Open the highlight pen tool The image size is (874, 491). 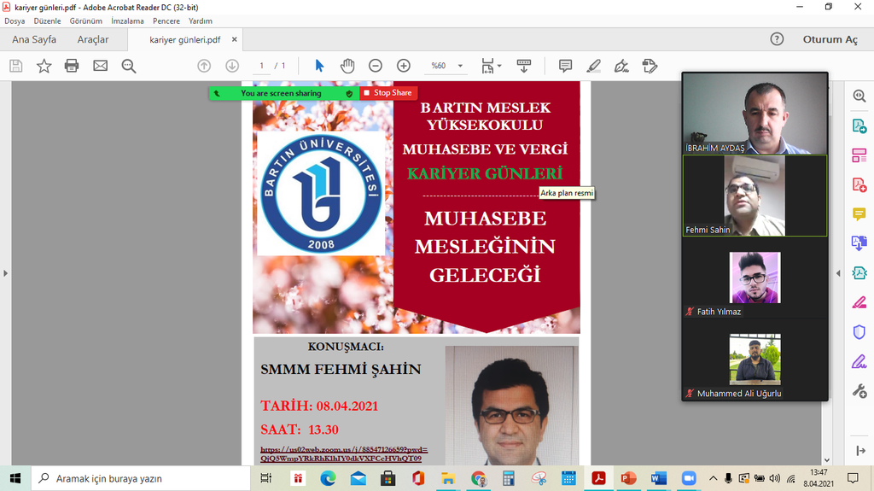click(593, 66)
